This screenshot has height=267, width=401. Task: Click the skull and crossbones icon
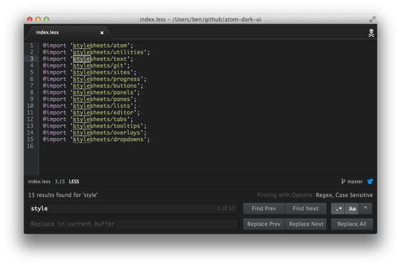[371, 33]
